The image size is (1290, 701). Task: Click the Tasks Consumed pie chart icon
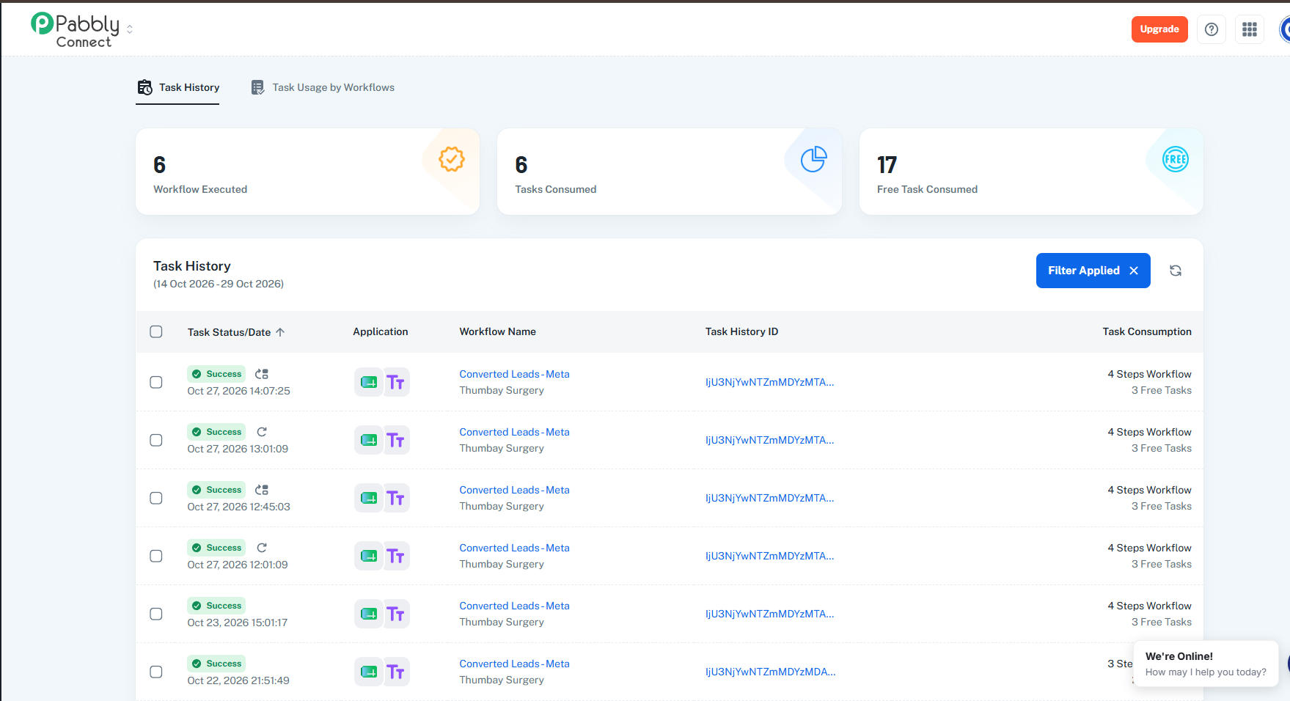tap(813, 159)
